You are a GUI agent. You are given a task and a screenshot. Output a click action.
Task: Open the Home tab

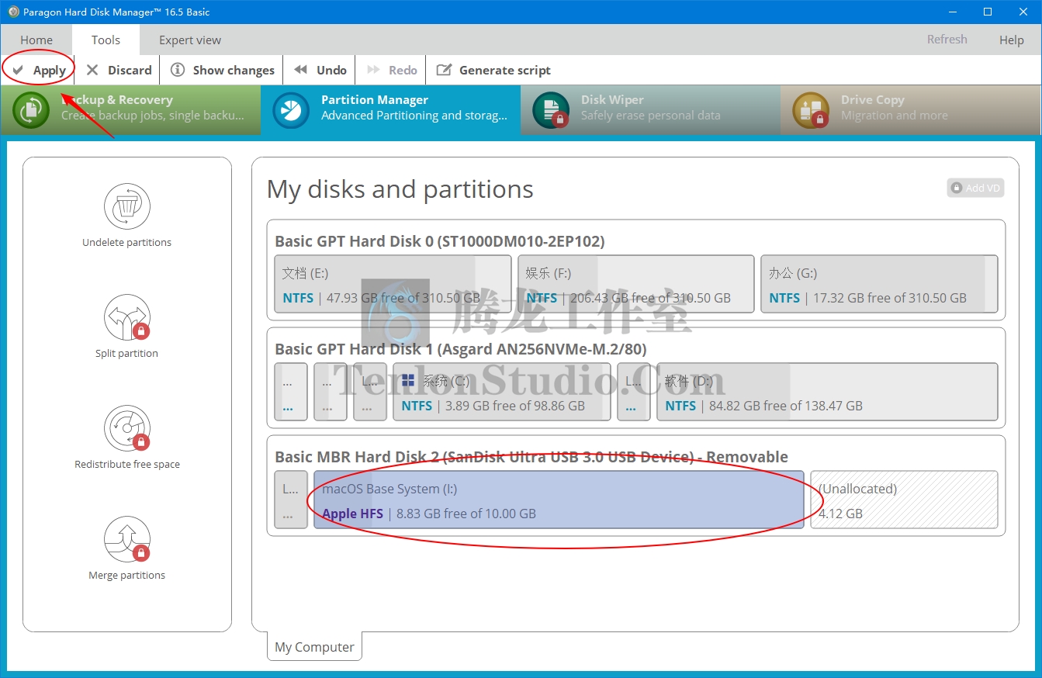pos(36,40)
